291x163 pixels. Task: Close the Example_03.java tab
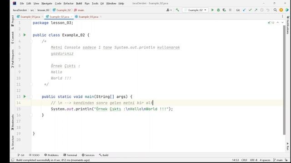(x=100, y=17)
